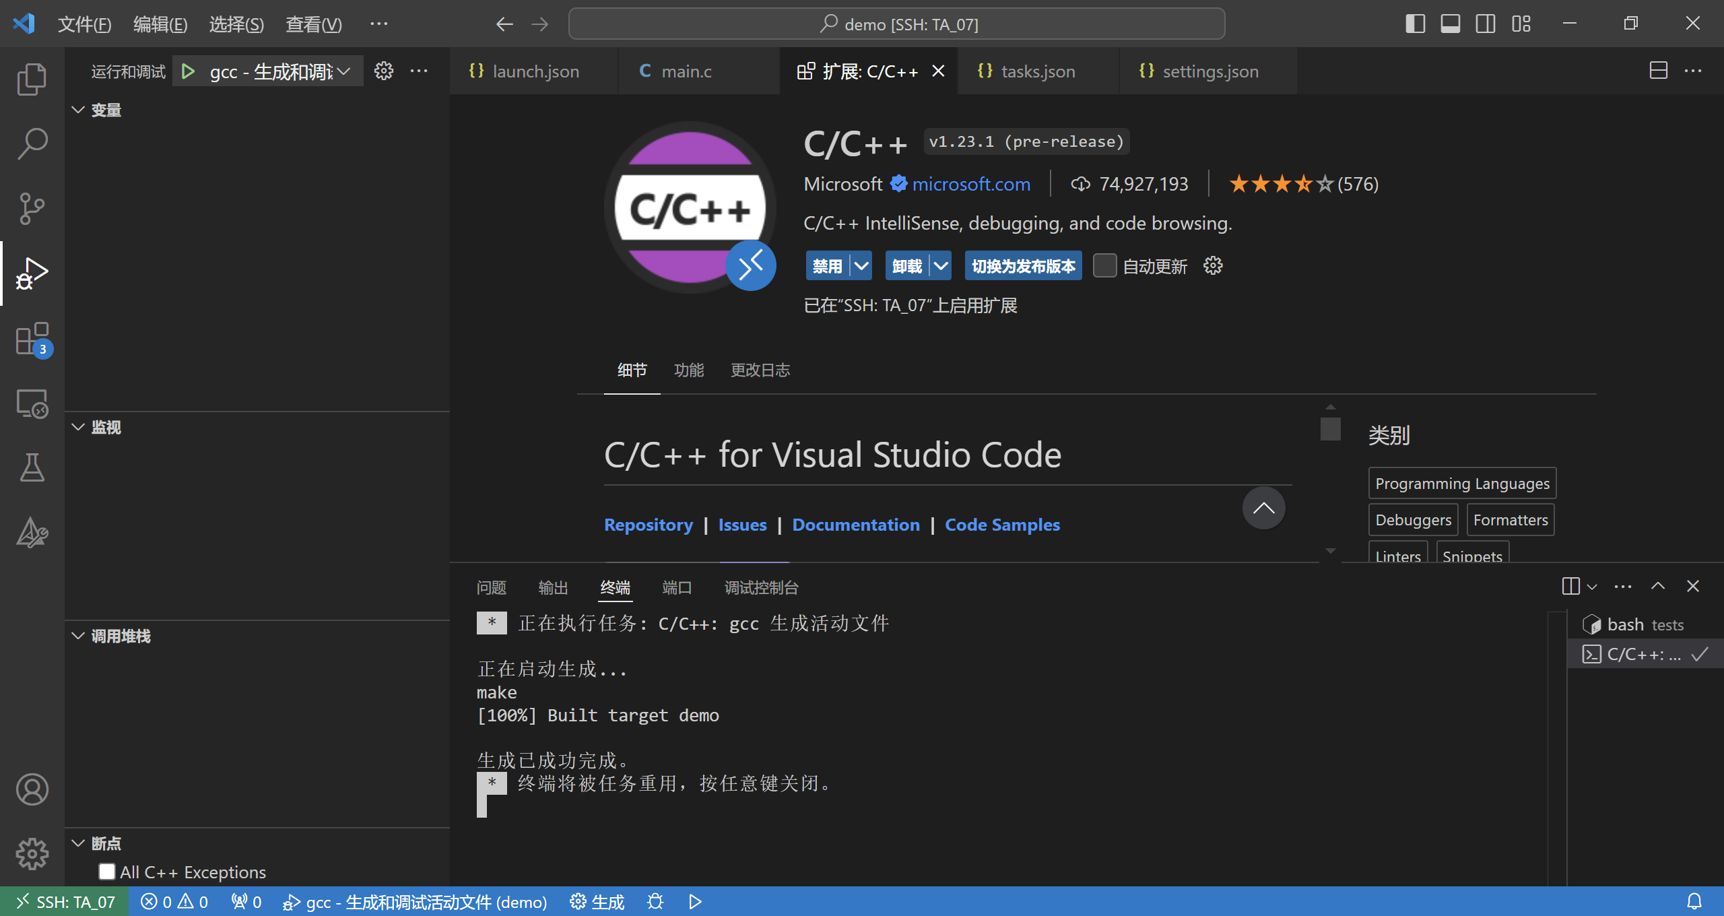Image resolution: width=1724 pixels, height=916 pixels.
Task: Open the Manage gear in activity bar
Action: [x=32, y=854]
